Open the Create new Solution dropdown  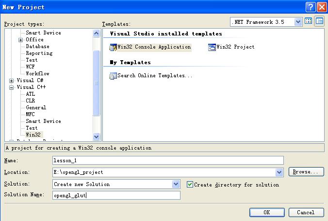click(x=176, y=184)
